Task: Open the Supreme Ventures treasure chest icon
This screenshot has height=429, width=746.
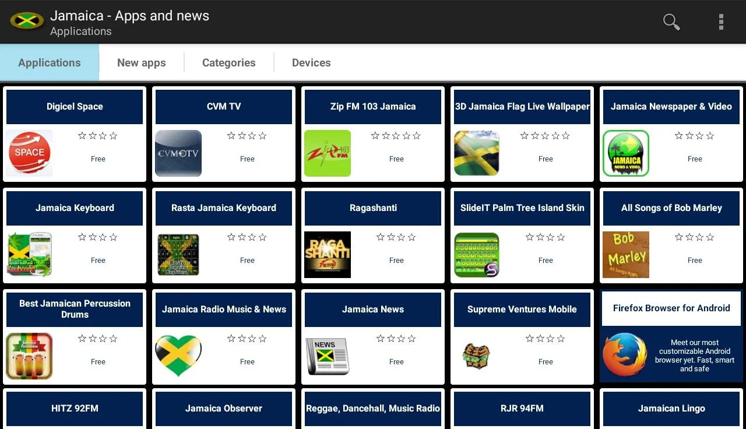Action: tap(477, 356)
